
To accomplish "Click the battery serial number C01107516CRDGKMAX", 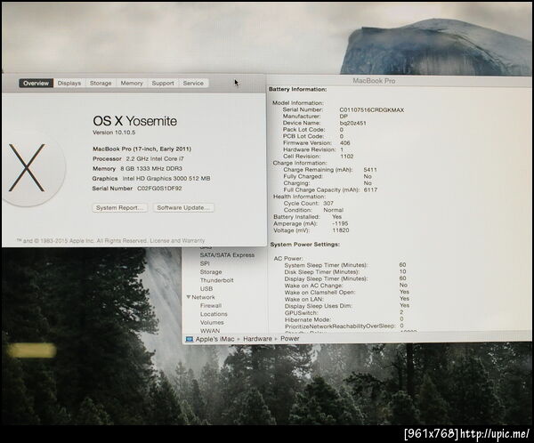I will (x=371, y=110).
